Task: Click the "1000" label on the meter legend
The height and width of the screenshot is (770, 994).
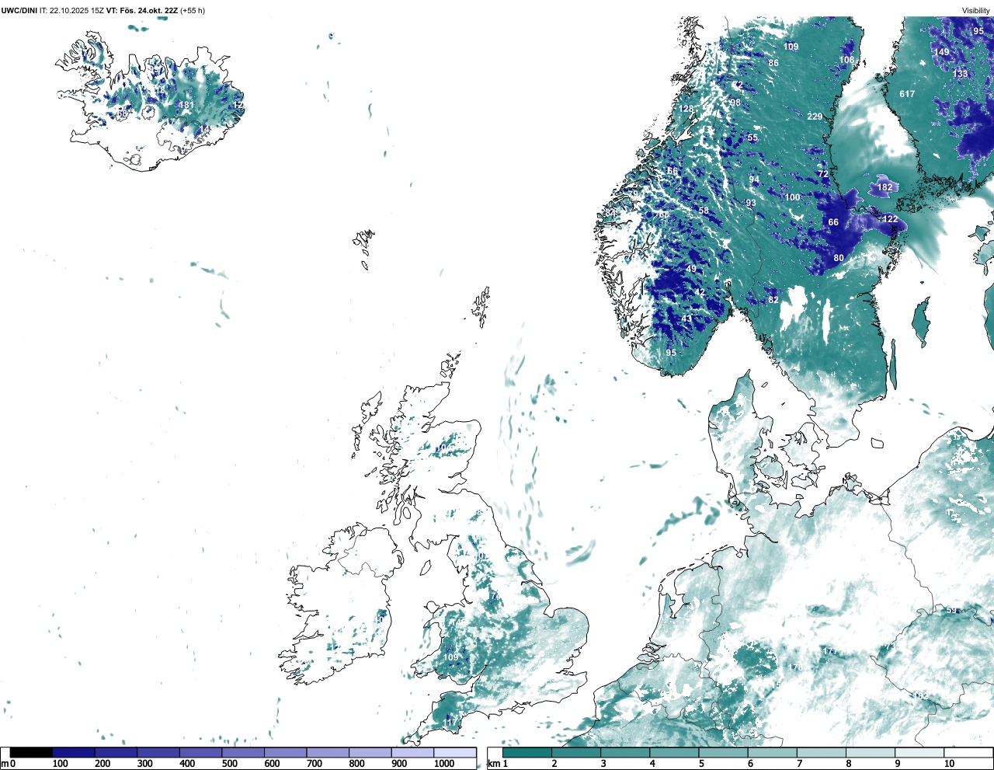Action: 444,764
